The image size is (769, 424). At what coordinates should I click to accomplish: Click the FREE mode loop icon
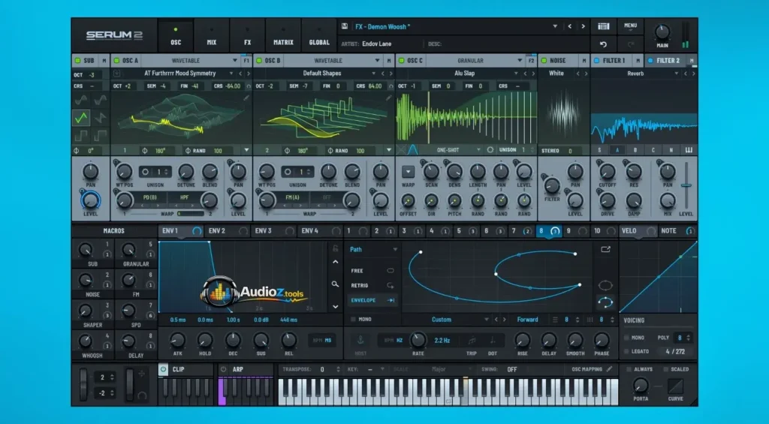click(x=391, y=271)
